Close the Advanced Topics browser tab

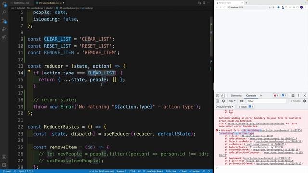pyautogui.click(x=242, y=3)
